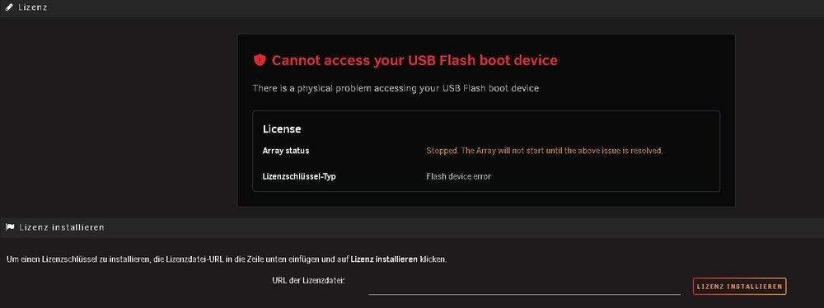824x308 pixels.
Task: Select the Lizenz section header title
Action: 33,7
